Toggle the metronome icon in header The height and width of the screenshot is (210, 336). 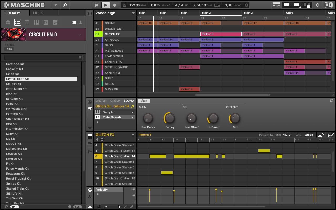point(125,5)
